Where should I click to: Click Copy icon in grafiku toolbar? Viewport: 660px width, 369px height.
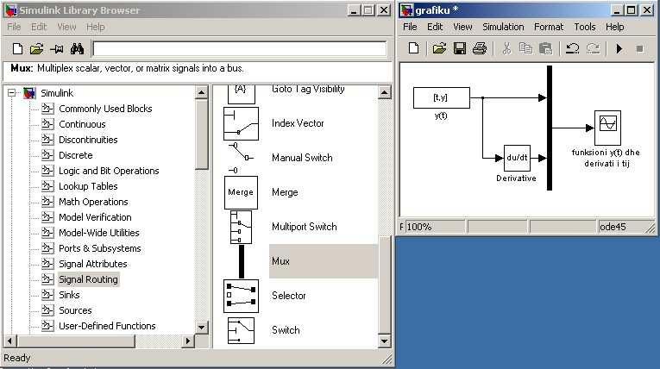[x=525, y=48]
